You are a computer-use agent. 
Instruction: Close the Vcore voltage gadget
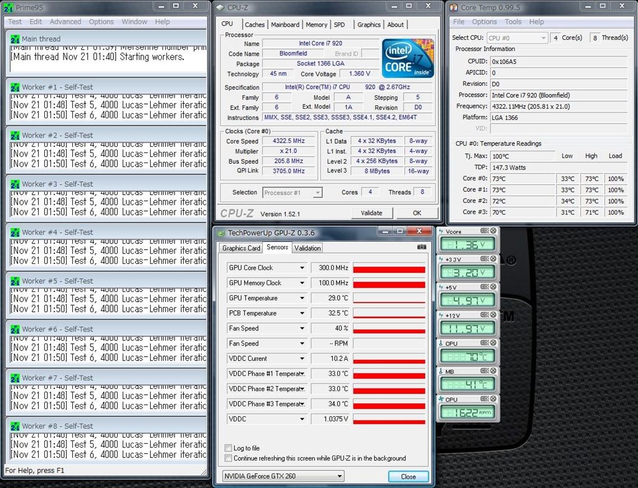click(493, 232)
